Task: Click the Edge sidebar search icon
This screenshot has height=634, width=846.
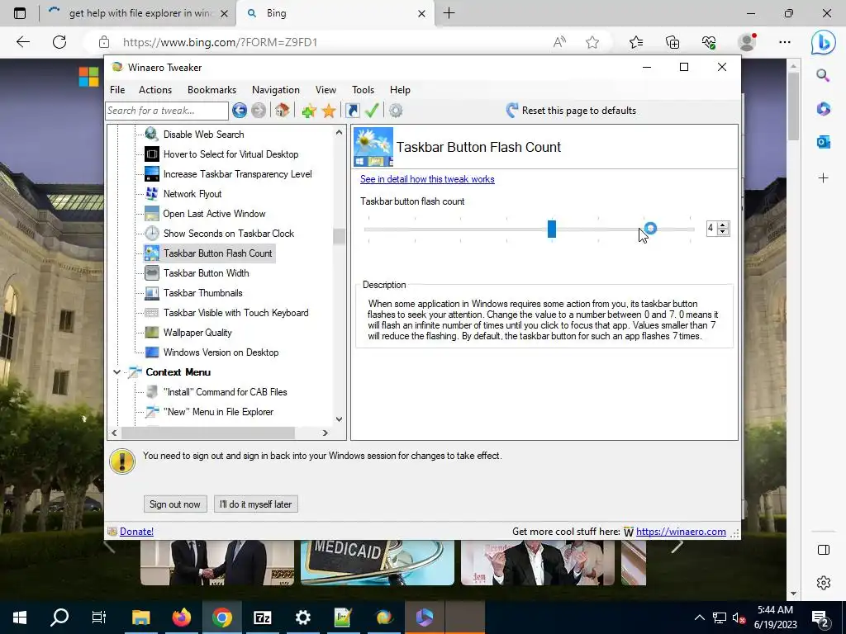Action: tap(823, 75)
